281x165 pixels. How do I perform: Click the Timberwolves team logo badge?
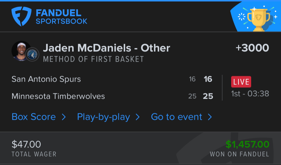click(32, 55)
